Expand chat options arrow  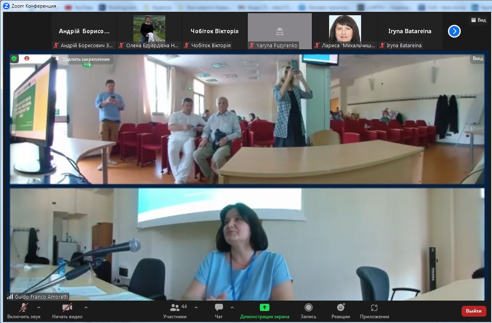pos(232,307)
